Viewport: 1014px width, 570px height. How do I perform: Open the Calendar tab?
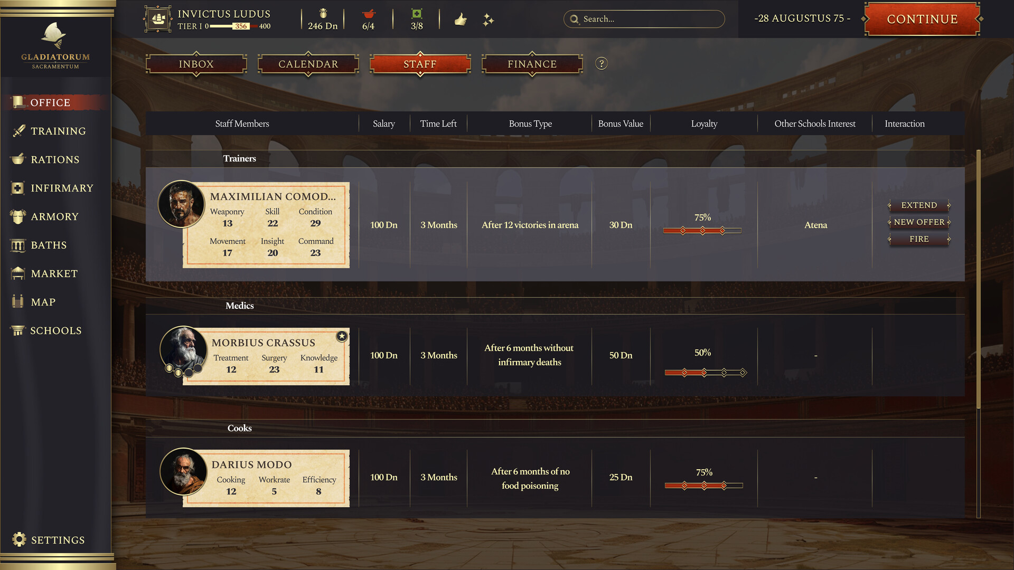[x=308, y=64]
